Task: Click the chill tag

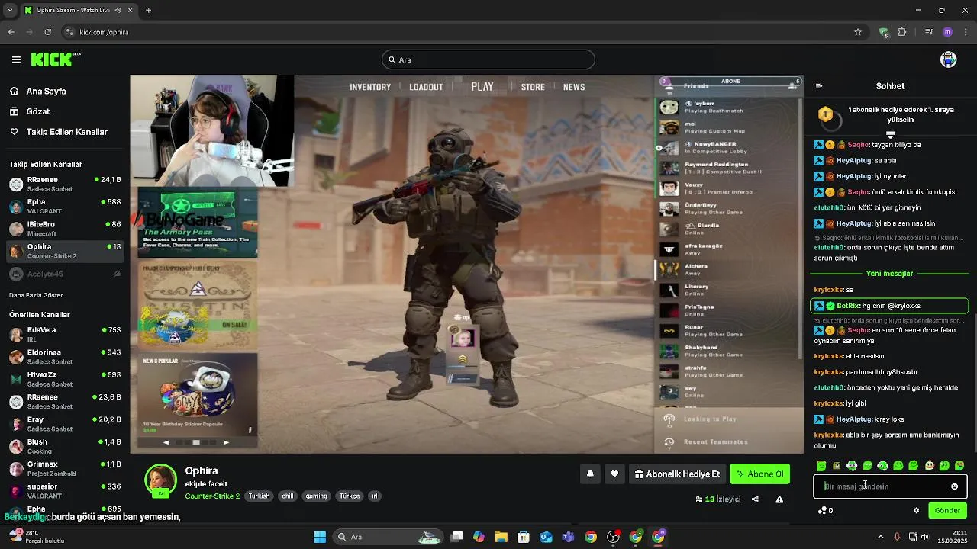Action: pyautogui.click(x=287, y=496)
